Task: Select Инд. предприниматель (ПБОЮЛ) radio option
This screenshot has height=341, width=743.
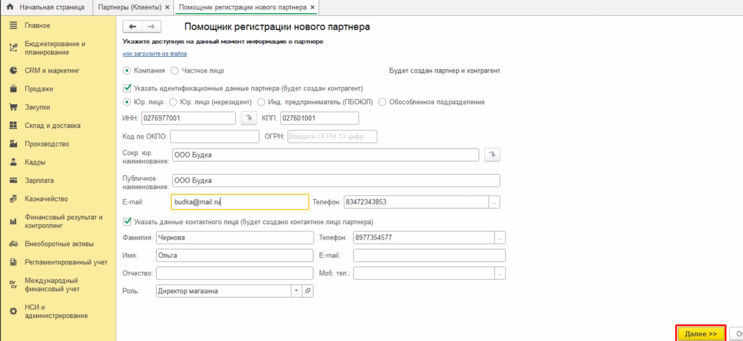Action: [x=262, y=102]
